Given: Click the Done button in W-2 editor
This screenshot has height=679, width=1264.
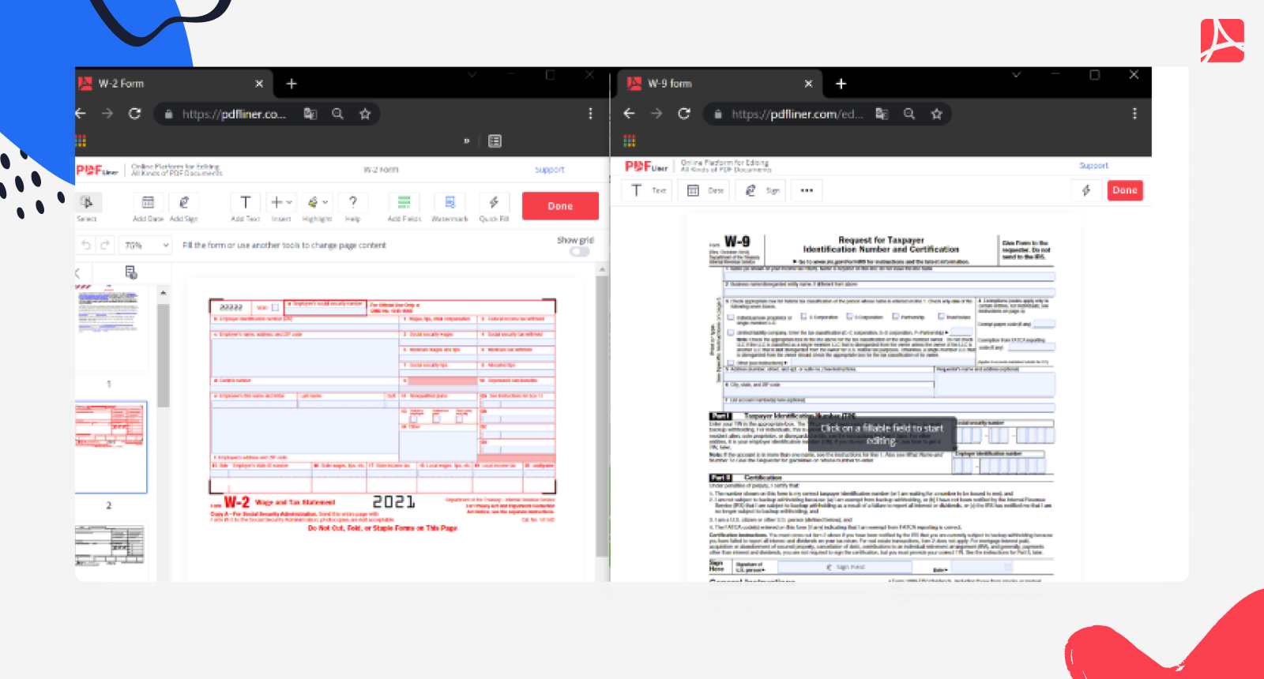Looking at the screenshot, I should coord(560,206).
